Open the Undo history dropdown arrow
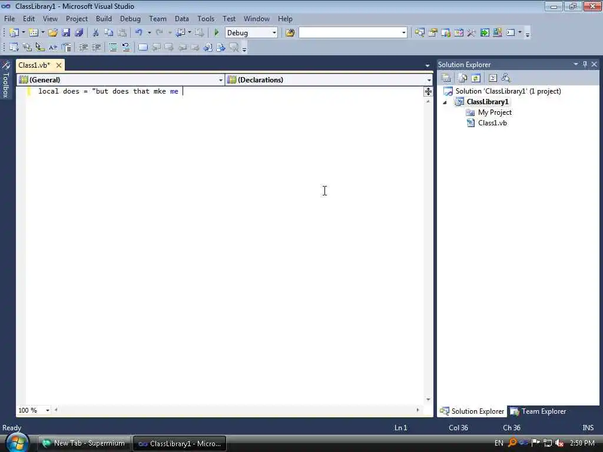603x452 pixels. [x=149, y=33]
